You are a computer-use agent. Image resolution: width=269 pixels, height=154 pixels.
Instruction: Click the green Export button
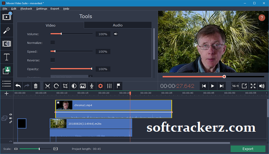(248, 149)
